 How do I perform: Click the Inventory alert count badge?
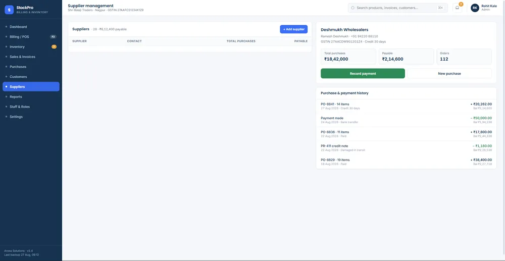pos(54,46)
